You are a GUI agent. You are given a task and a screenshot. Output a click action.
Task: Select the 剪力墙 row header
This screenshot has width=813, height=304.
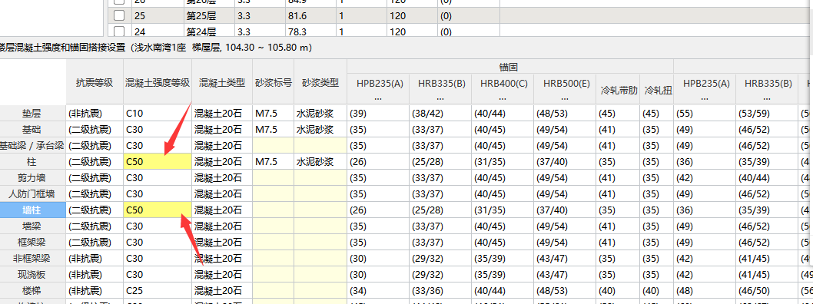(x=33, y=177)
